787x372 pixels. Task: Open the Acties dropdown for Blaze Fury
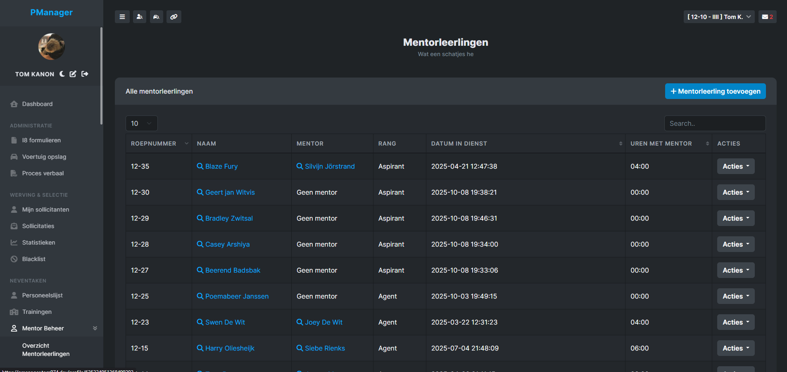tap(735, 166)
